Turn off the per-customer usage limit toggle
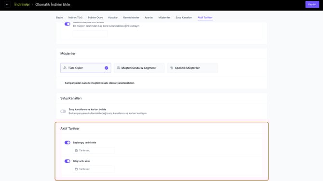Image resolution: width=323 pixels, height=181 pixels. pos(67,24)
